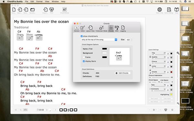
Task: Click the play arrow button in bottom bar
Action: click(55, 110)
